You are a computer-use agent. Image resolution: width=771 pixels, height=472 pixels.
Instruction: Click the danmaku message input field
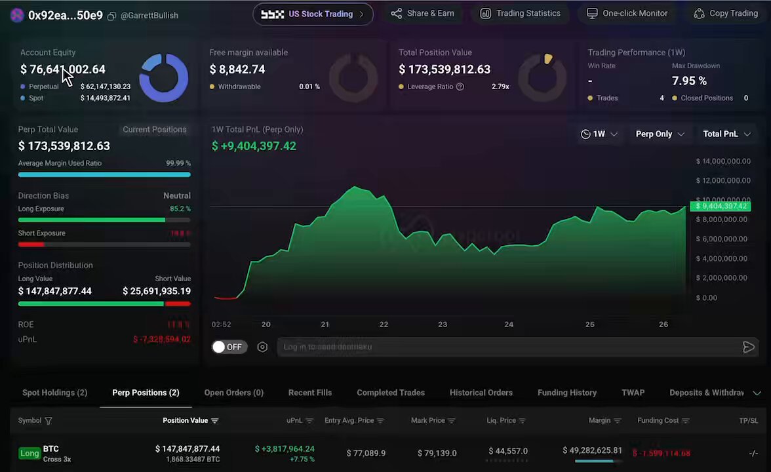pos(517,347)
